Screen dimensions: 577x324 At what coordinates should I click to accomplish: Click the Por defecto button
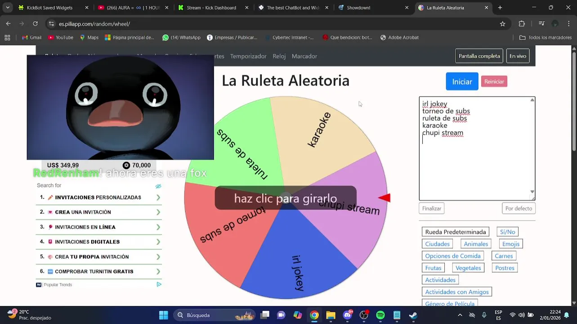[x=519, y=208]
